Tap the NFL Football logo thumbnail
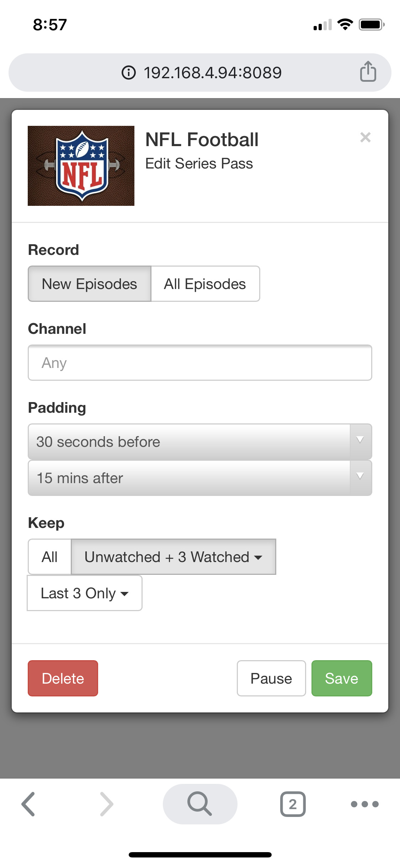Screen dimensions: 400x866 [x=81, y=166]
